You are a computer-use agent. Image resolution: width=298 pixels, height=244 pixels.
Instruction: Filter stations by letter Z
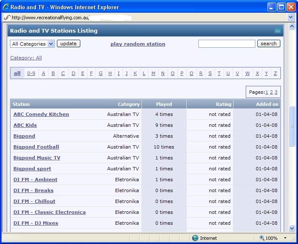click(x=275, y=73)
